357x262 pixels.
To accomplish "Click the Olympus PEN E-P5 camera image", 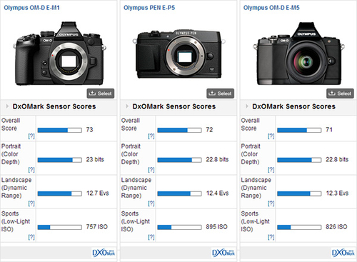I will click(x=179, y=54).
